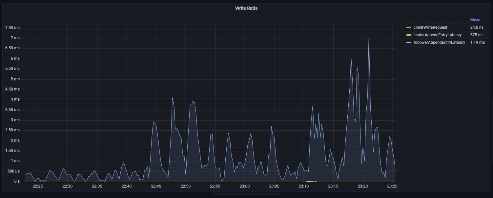Click the 23:15 time axis label
Viewport: 493px width, 198px height.
coord(333,186)
